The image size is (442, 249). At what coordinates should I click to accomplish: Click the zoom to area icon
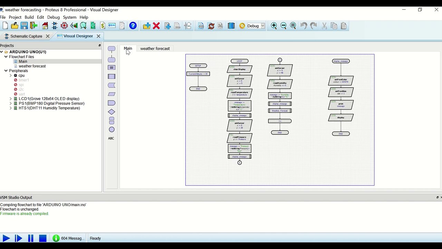[293, 26]
